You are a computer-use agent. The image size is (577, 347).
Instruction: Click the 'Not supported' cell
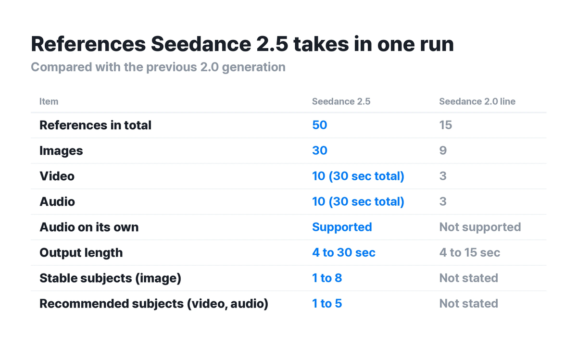(480, 227)
